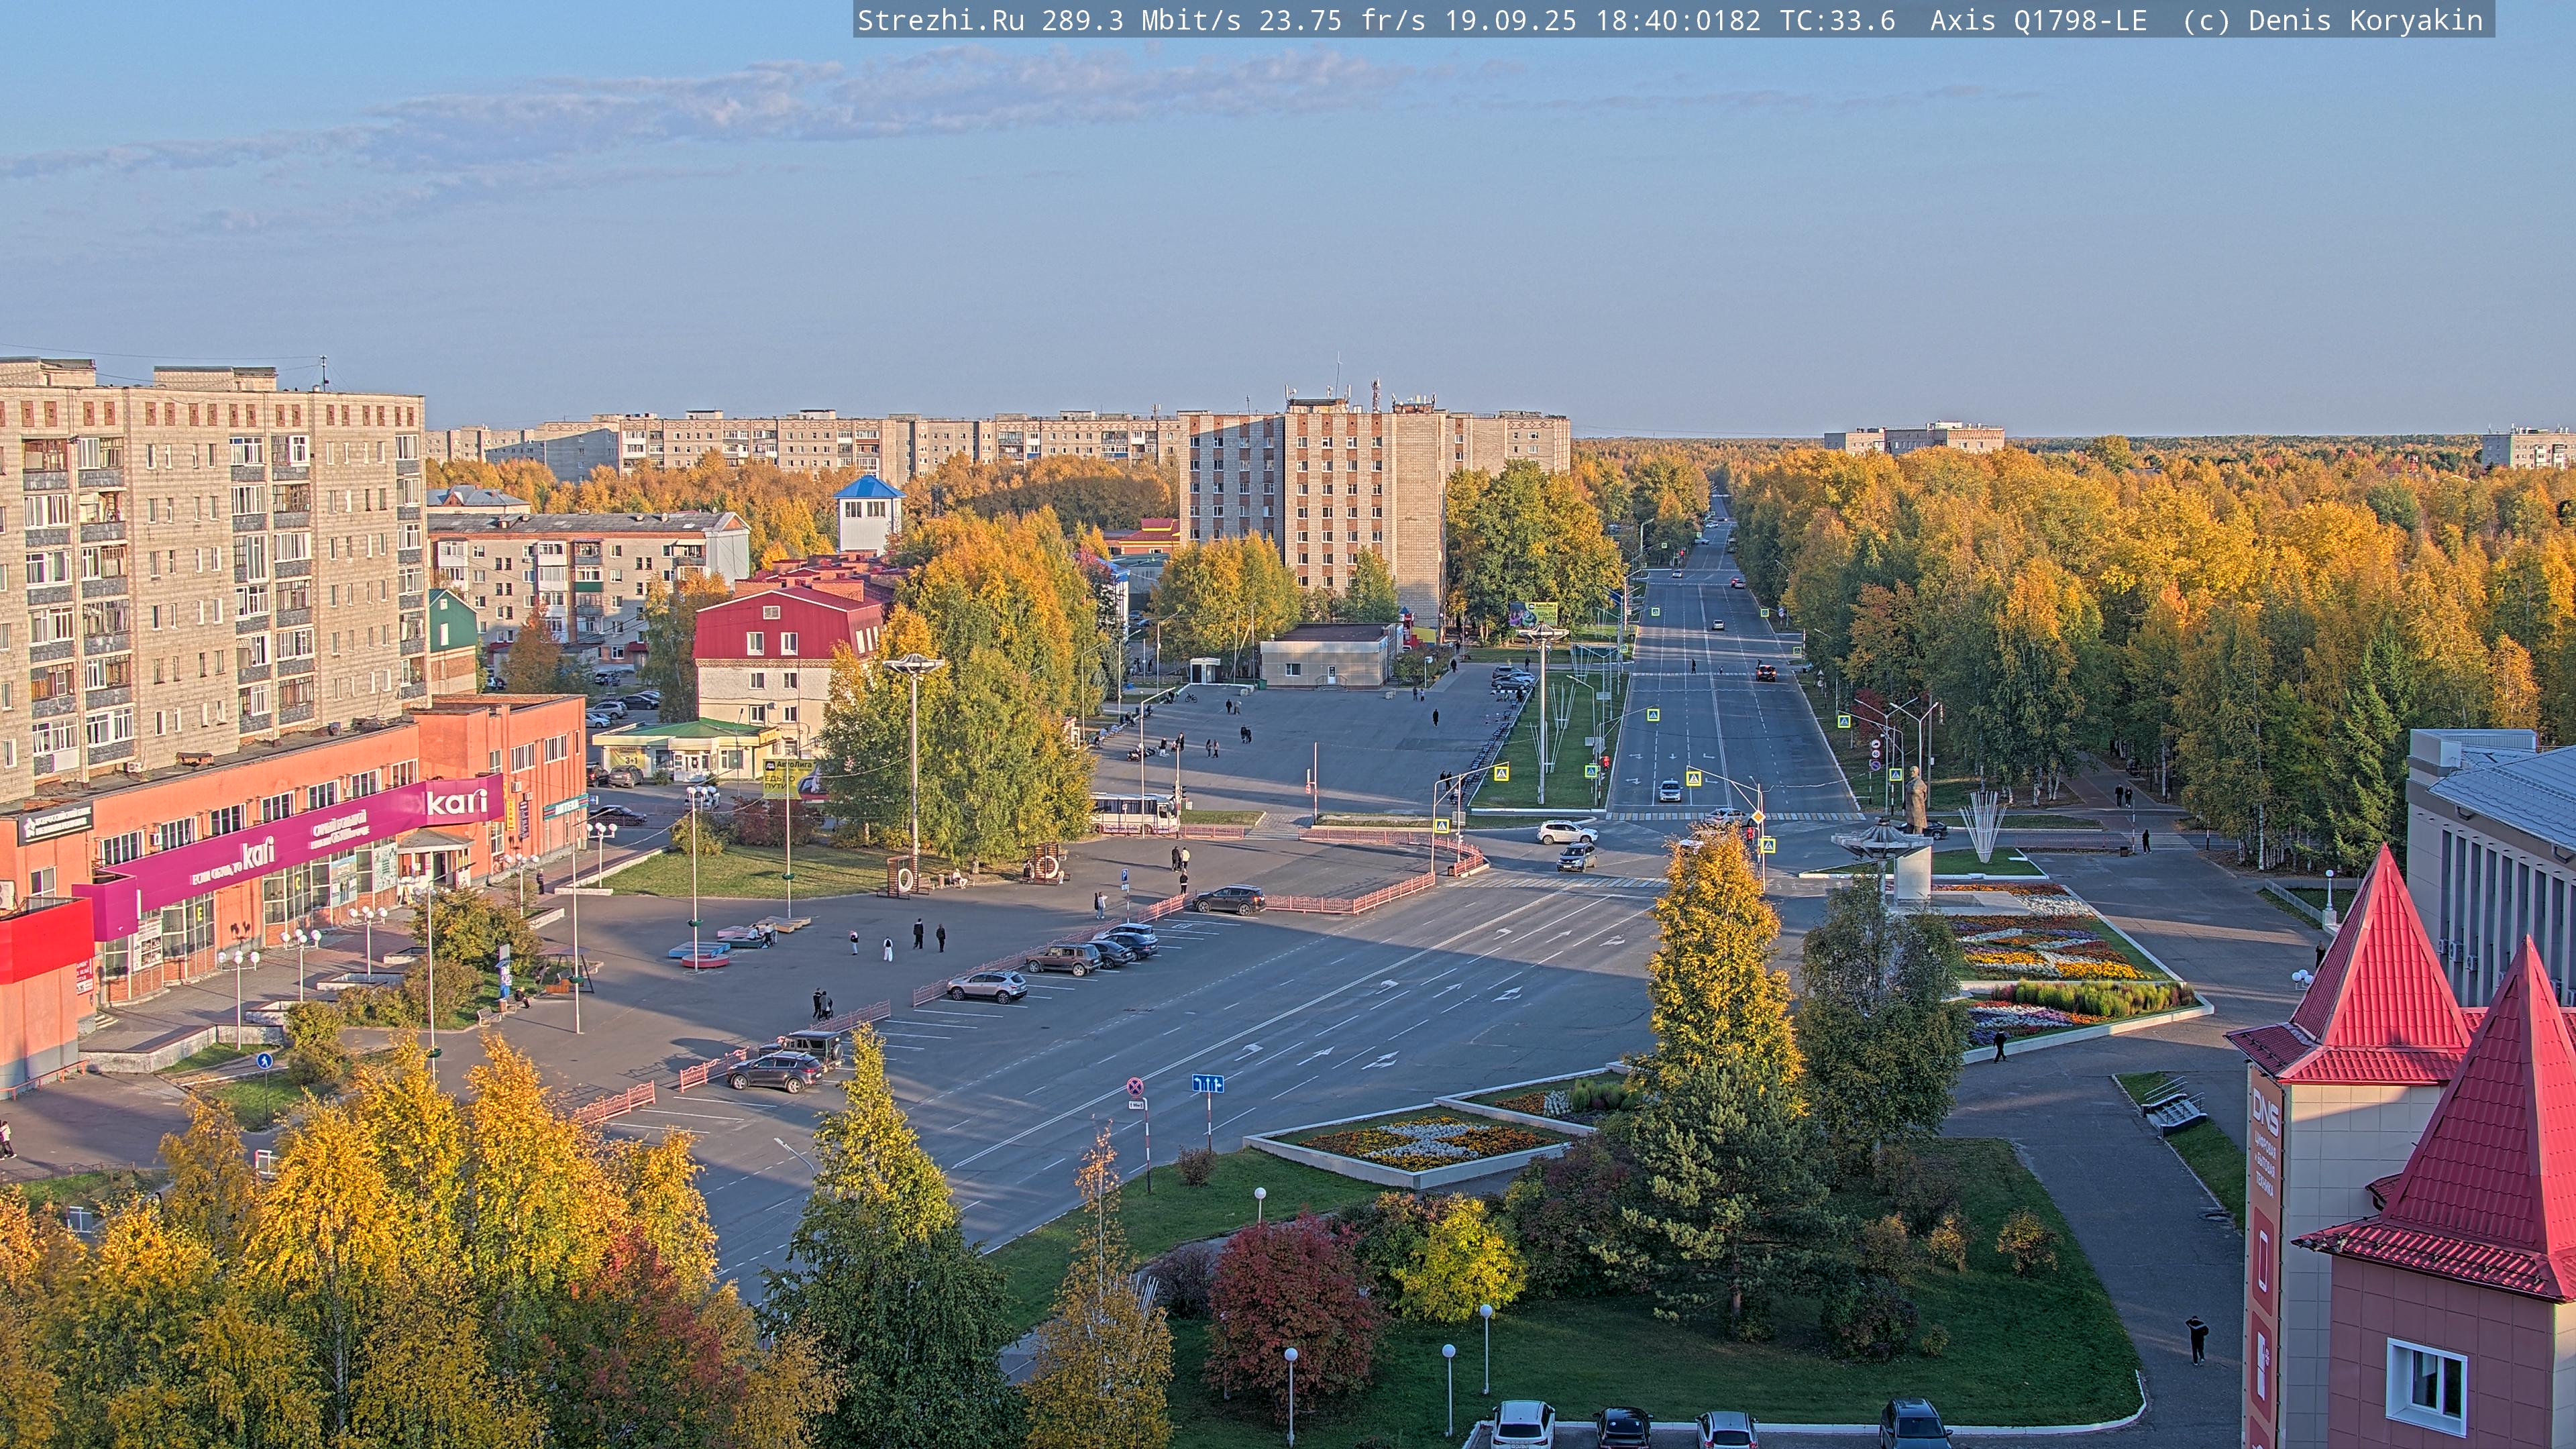Click the Strezhi.Ru text in overlay
Screen dimensions: 2576x1449
pos(940,20)
